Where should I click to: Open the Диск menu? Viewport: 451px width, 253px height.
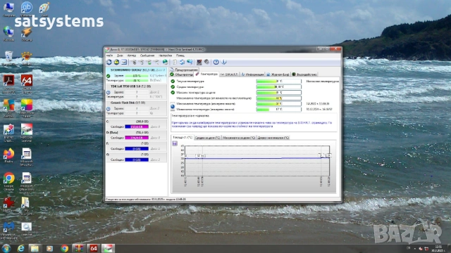pyautogui.click(x=121, y=56)
